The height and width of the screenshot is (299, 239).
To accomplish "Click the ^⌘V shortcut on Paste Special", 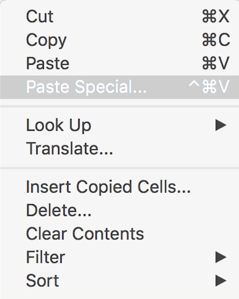I will pos(209,86).
